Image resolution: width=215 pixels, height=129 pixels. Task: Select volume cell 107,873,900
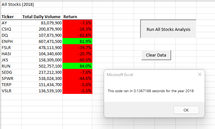(x=42, y=35)
